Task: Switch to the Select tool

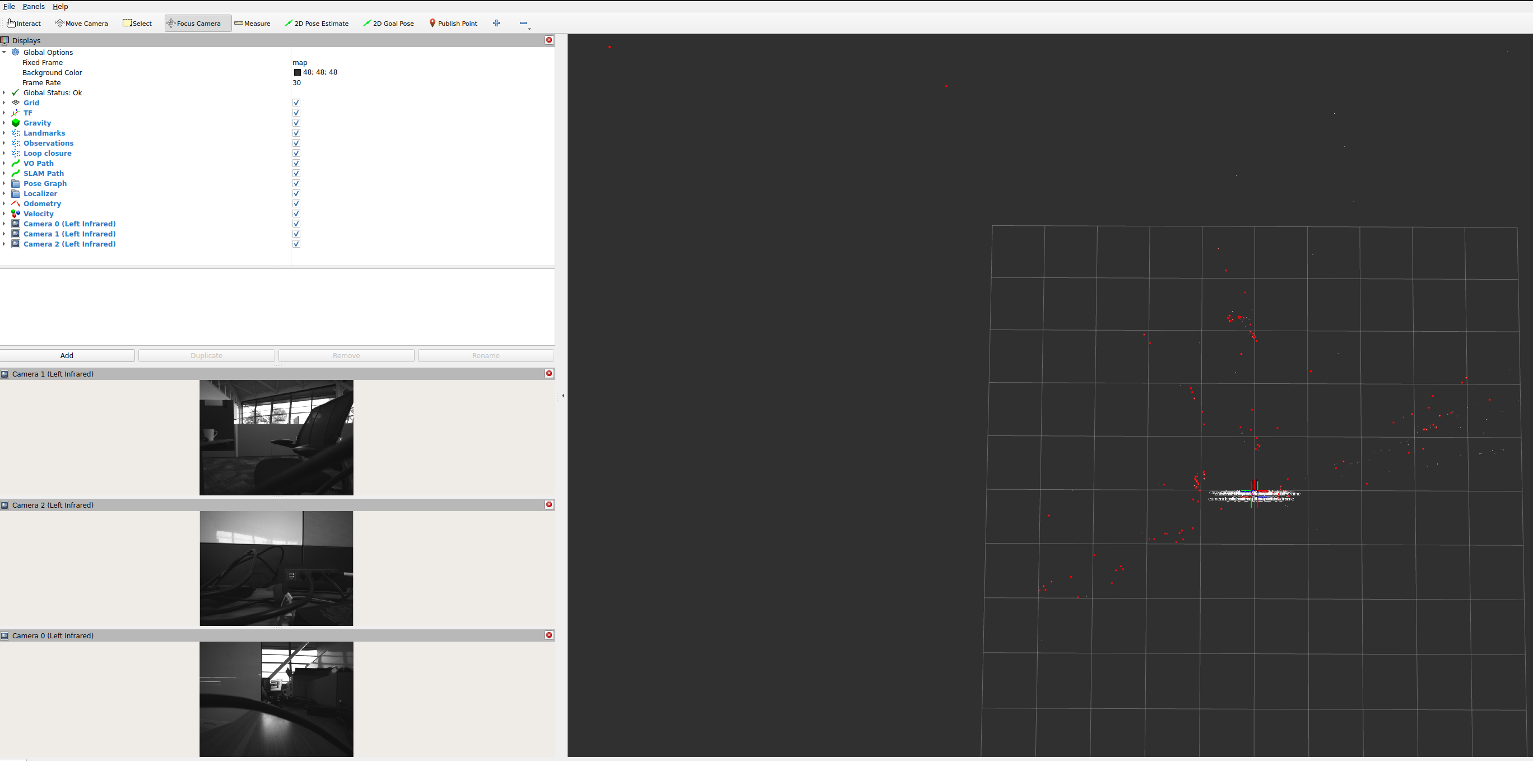Action: click(137, 23)
